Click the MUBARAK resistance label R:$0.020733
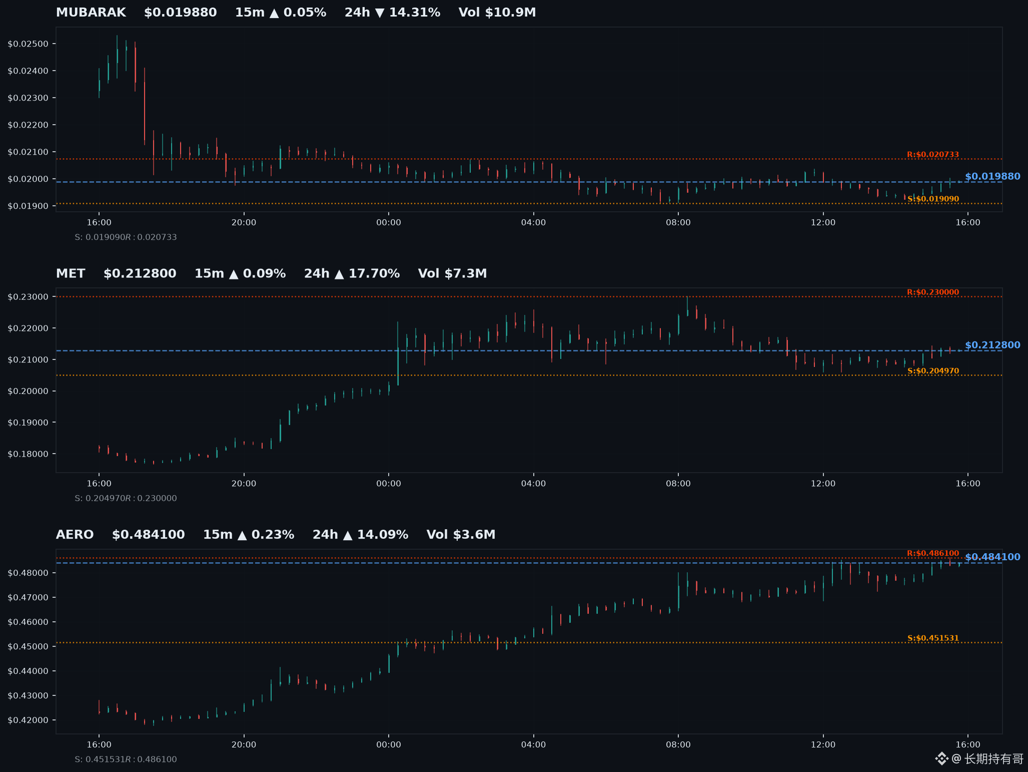 pos(933,154)
